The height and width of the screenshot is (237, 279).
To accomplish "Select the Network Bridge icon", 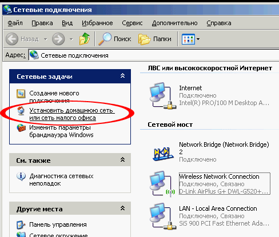I will point(163,154).
